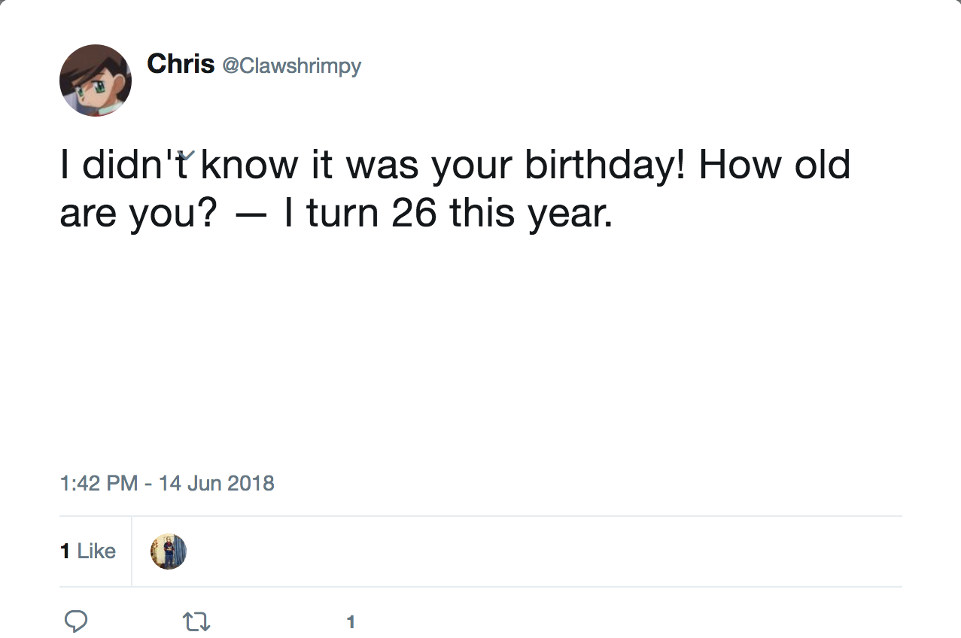The height and width of the screenshot is (638, 961).
Task: Click the phrase "know it was"
Action: (x=310, y=166)
